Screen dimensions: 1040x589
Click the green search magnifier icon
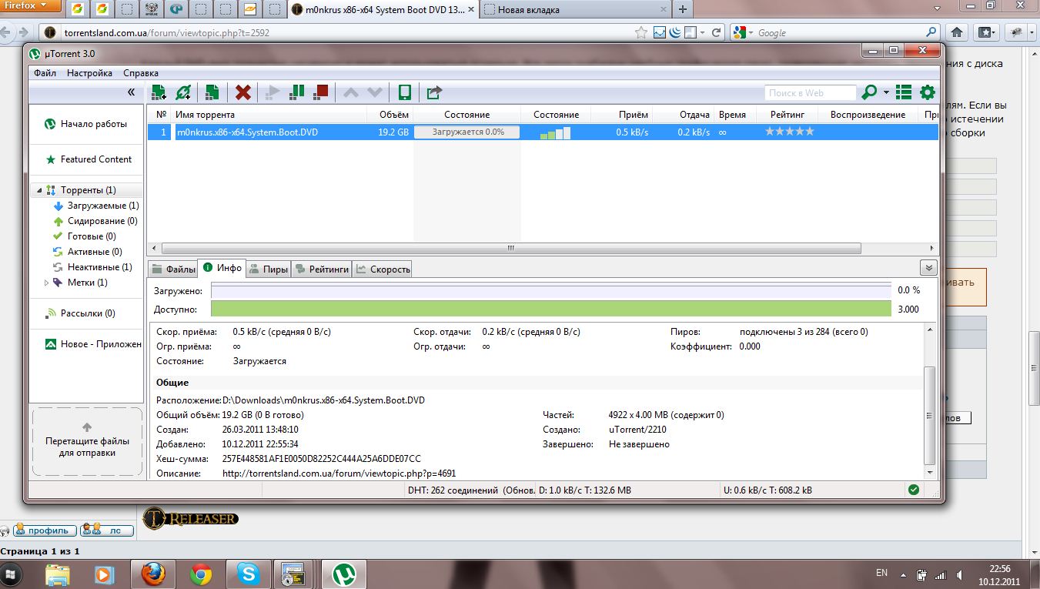point(869,92)
